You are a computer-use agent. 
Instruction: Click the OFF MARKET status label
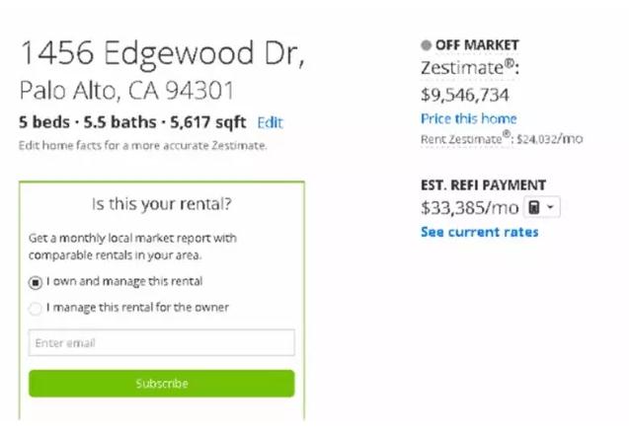click(477, 45)
